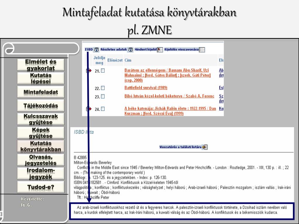Click the call number B 42885
This screenshot has height=224, width=299.
[80, 157]
